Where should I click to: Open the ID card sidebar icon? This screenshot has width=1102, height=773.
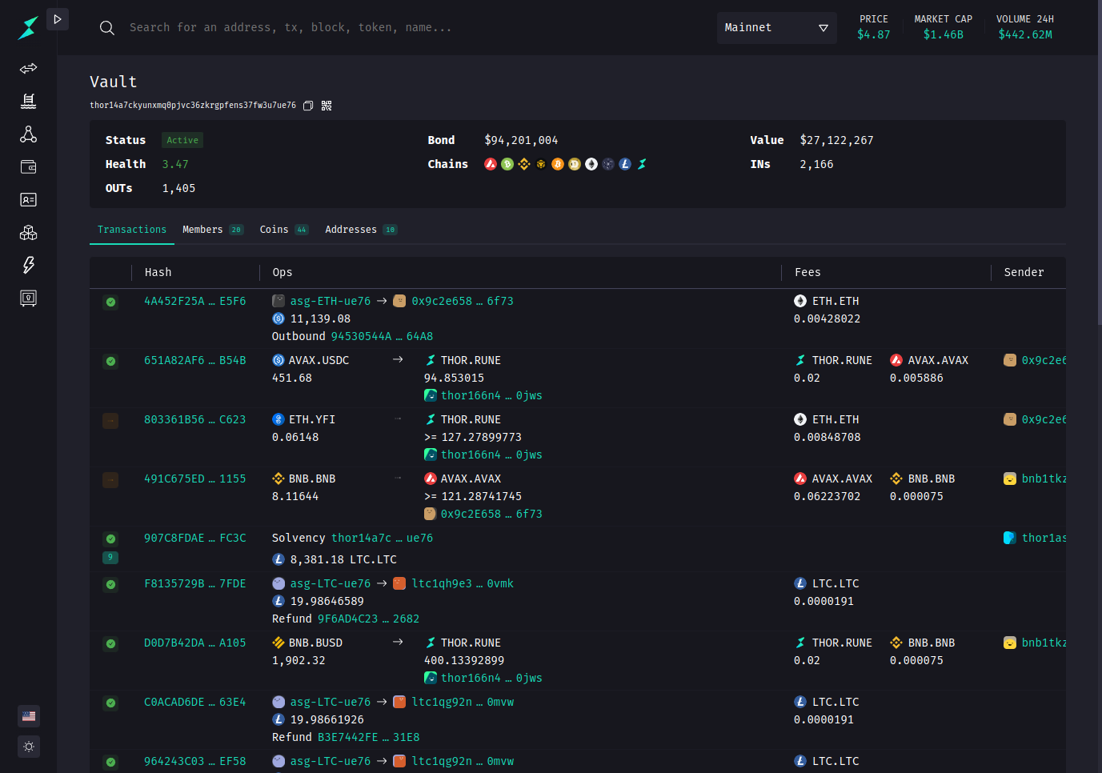(28, 199)
